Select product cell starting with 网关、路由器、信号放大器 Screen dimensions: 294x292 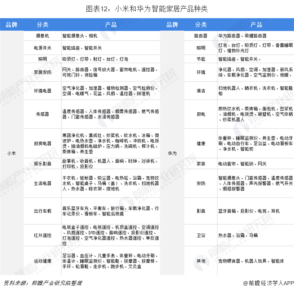click(x=111, y=72)
